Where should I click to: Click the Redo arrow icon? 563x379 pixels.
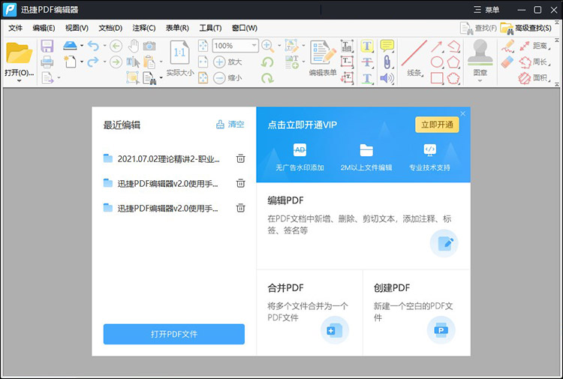click(x=93, y=62)
